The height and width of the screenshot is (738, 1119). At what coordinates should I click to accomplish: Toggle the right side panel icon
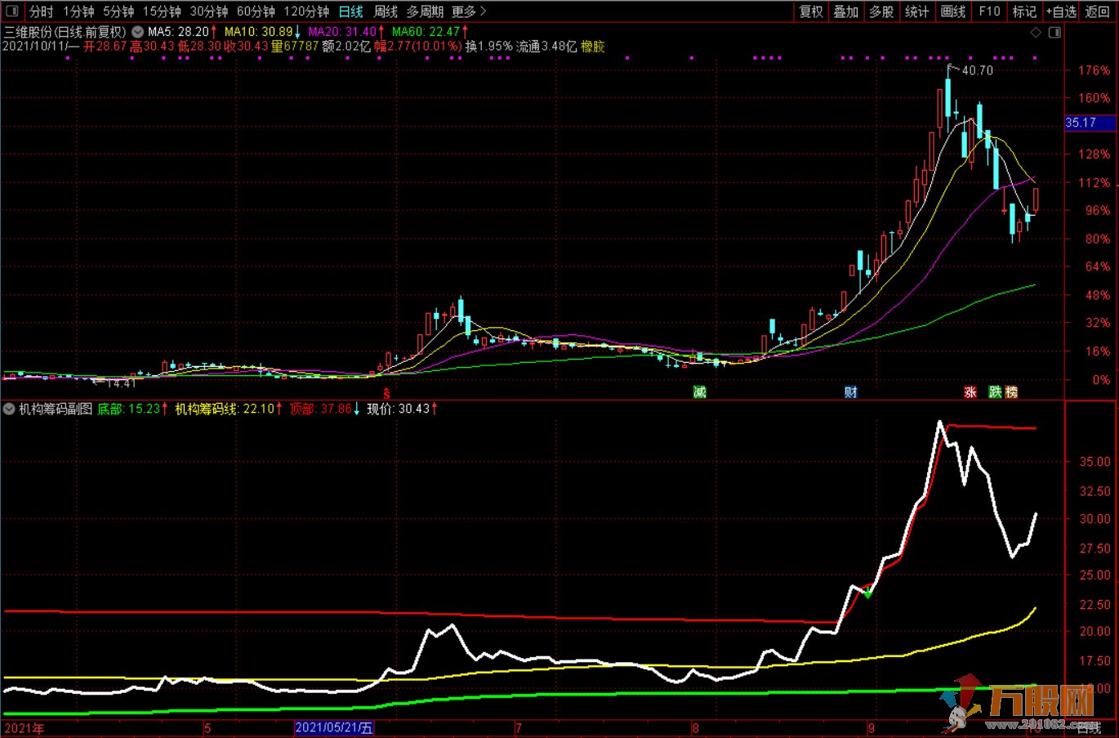1054,33
